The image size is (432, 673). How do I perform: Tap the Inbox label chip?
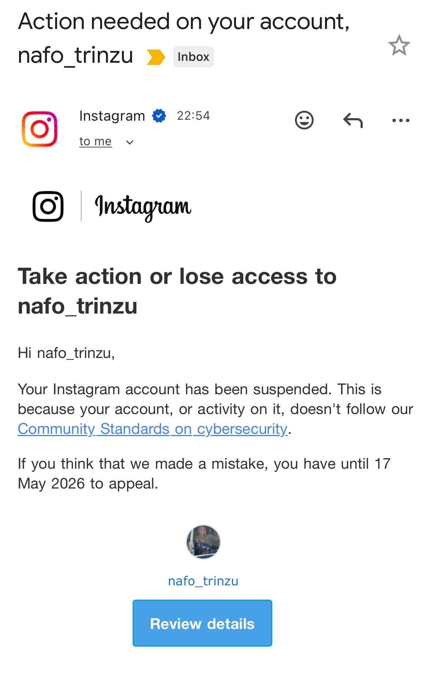pyautogui.click(x=193, y=57)
